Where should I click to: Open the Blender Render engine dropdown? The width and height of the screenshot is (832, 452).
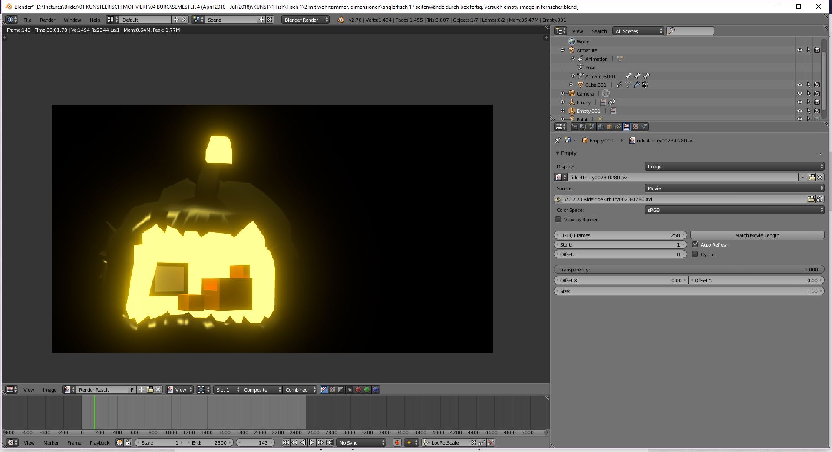(x=305, y=20)
